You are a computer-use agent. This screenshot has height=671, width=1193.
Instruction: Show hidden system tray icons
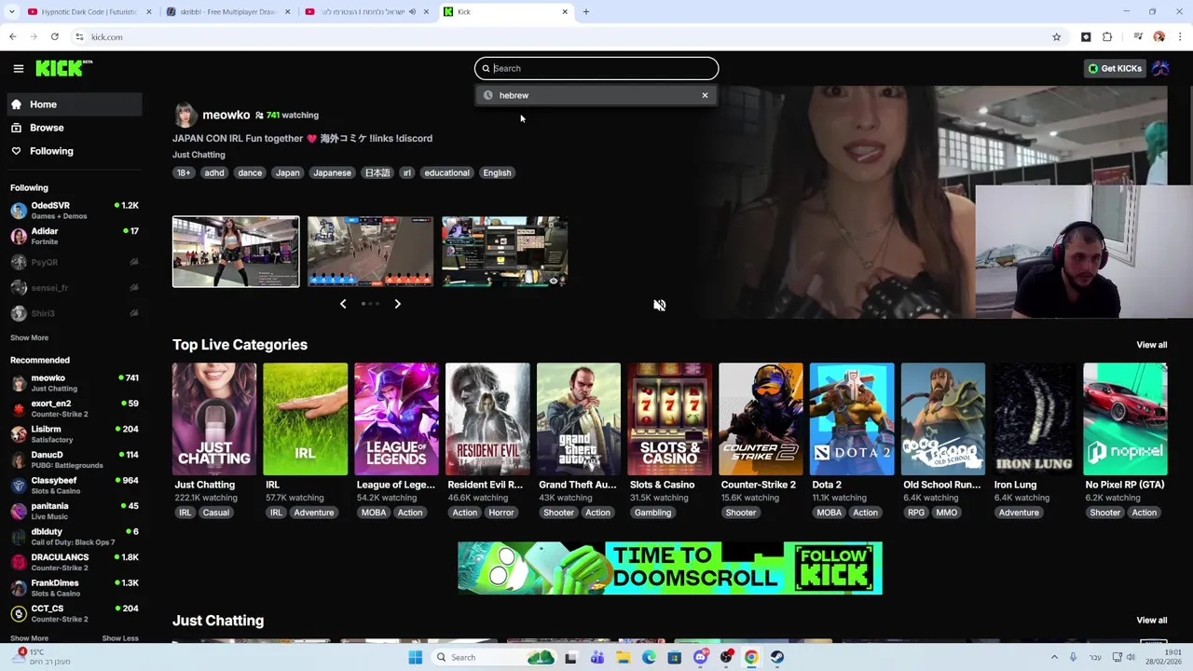[x=1054, y=657]
